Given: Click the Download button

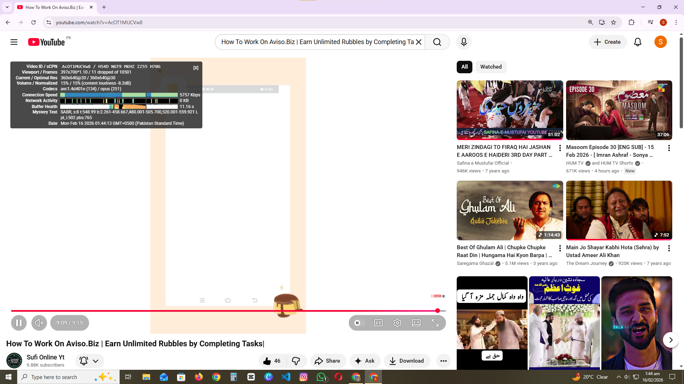Looking at the screenshot, I should 406,361.
